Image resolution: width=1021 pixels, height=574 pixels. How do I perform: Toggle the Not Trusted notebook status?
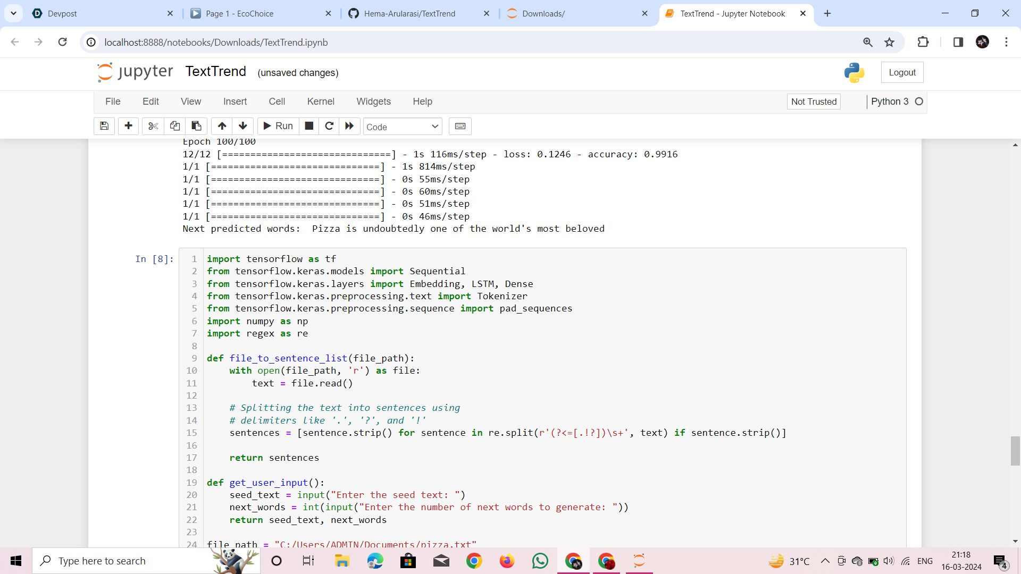tap(813, 102)
